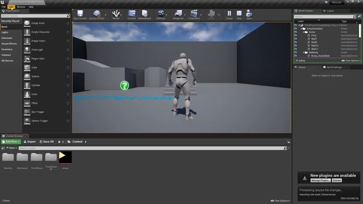This screenshot has height=204, width=363.
Task: Select the Box Trigger icon
Action: pyautogui.click(x=27, y=112)
